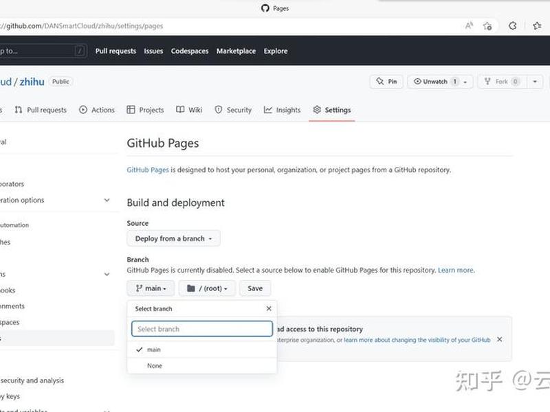Switch to the Insights tab

pyautogui.click(x=282, y=110)
